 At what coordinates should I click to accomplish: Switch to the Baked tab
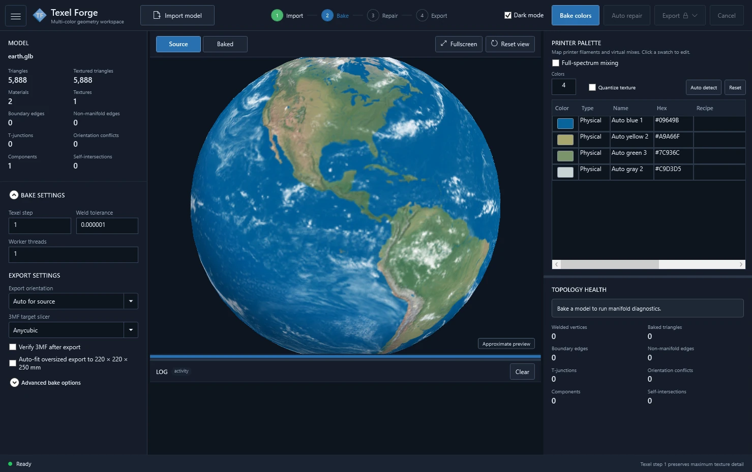(x=225, y=44)
